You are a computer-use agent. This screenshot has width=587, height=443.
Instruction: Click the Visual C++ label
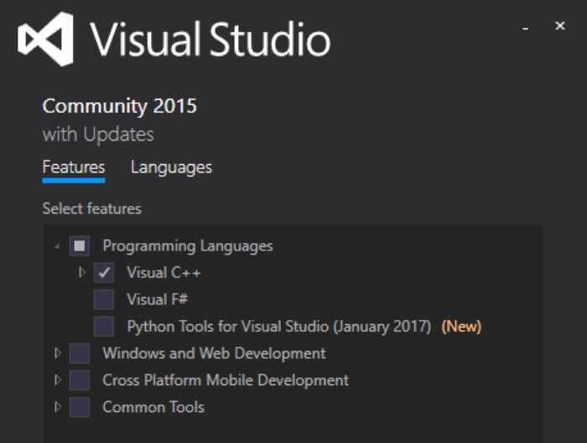pos(164,272)
